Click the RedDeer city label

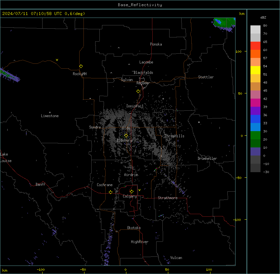tap(143, 83)
